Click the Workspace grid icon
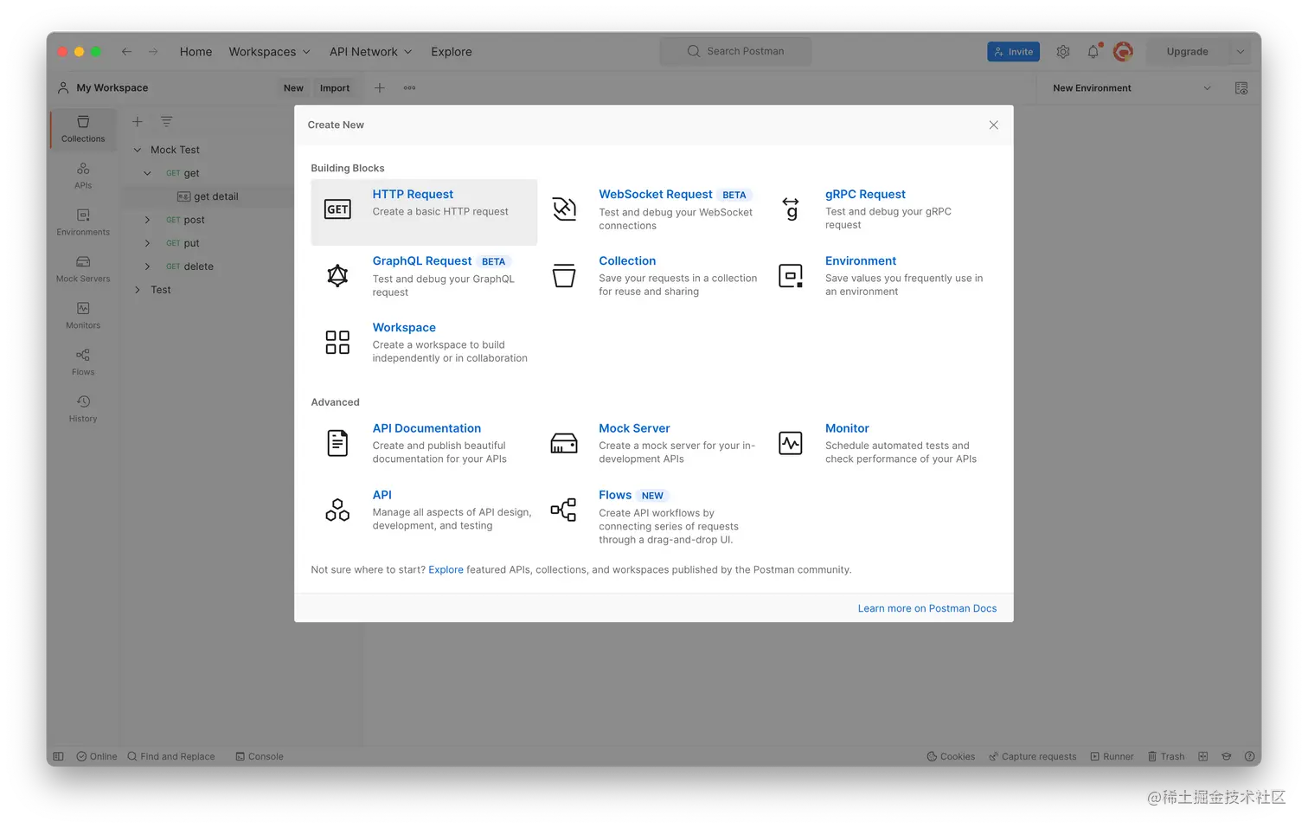This screenshot has height=828, width=1308. point(337,342)
